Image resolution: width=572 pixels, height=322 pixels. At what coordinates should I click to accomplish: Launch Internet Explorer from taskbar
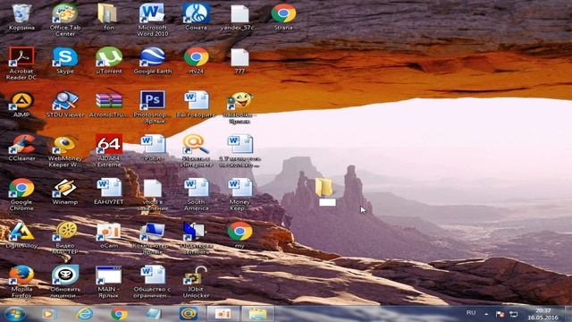click(x=84, y=314)
